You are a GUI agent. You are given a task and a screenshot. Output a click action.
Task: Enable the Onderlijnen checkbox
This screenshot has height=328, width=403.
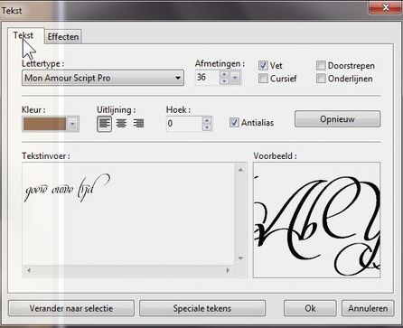click(321, 79)
